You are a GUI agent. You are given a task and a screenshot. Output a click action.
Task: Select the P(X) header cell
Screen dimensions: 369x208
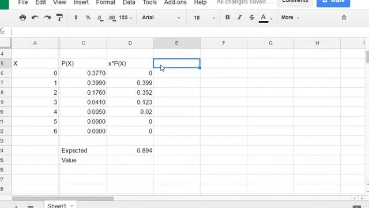click(83, 64)
